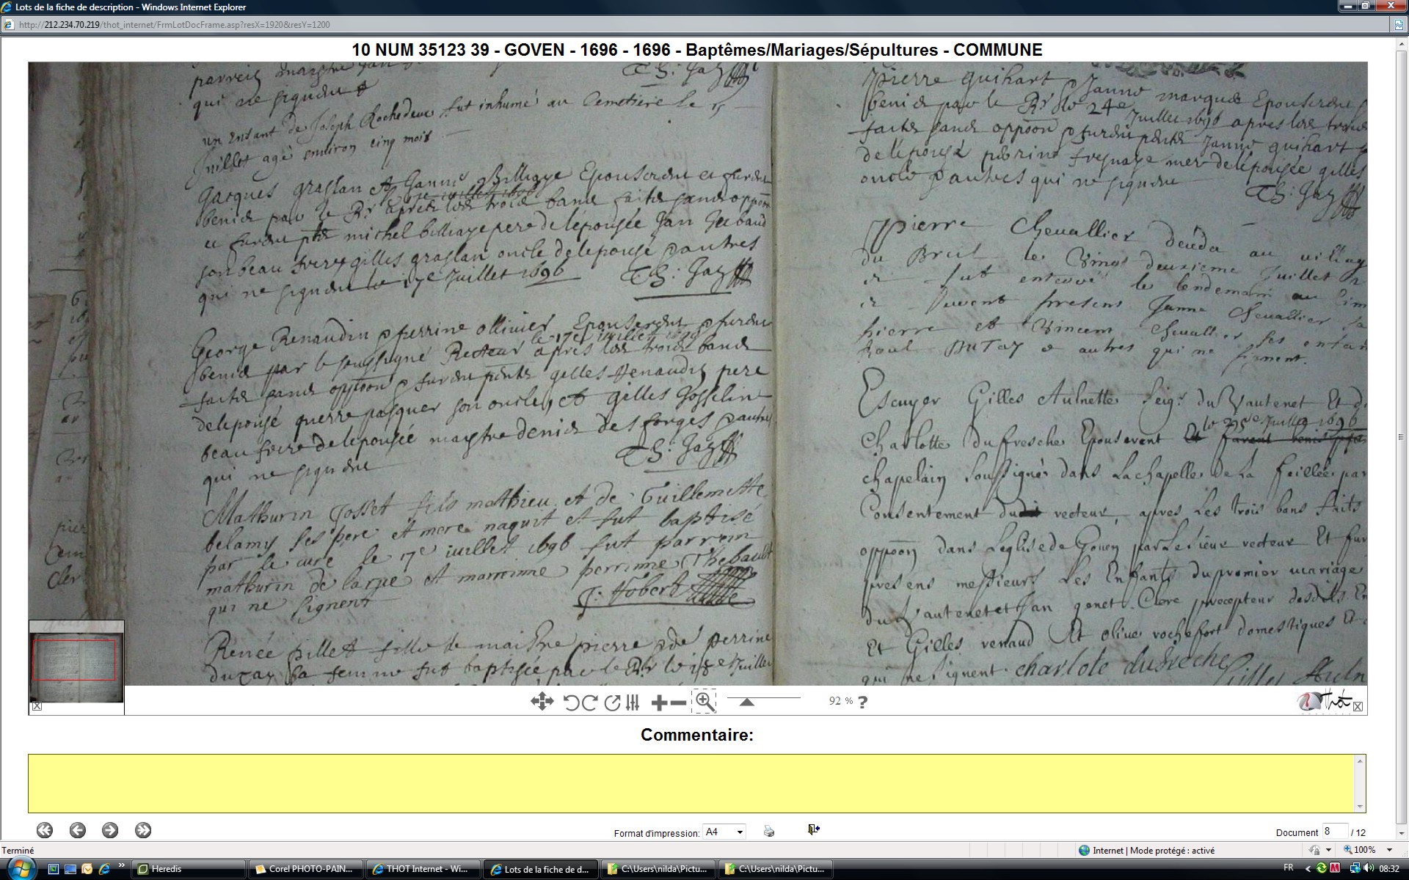Click the zoom level slider handle
Screen dimensions: 1409x880
pos(746,702)
